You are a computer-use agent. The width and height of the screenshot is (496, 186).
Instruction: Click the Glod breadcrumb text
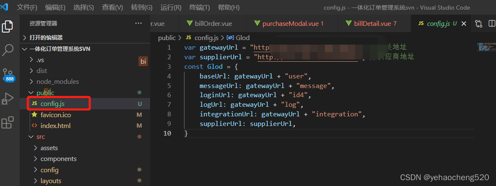pos(243,38)
